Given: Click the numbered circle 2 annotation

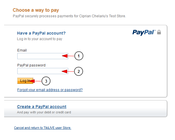Looking at the screenshot, I should tap(79, 71).
